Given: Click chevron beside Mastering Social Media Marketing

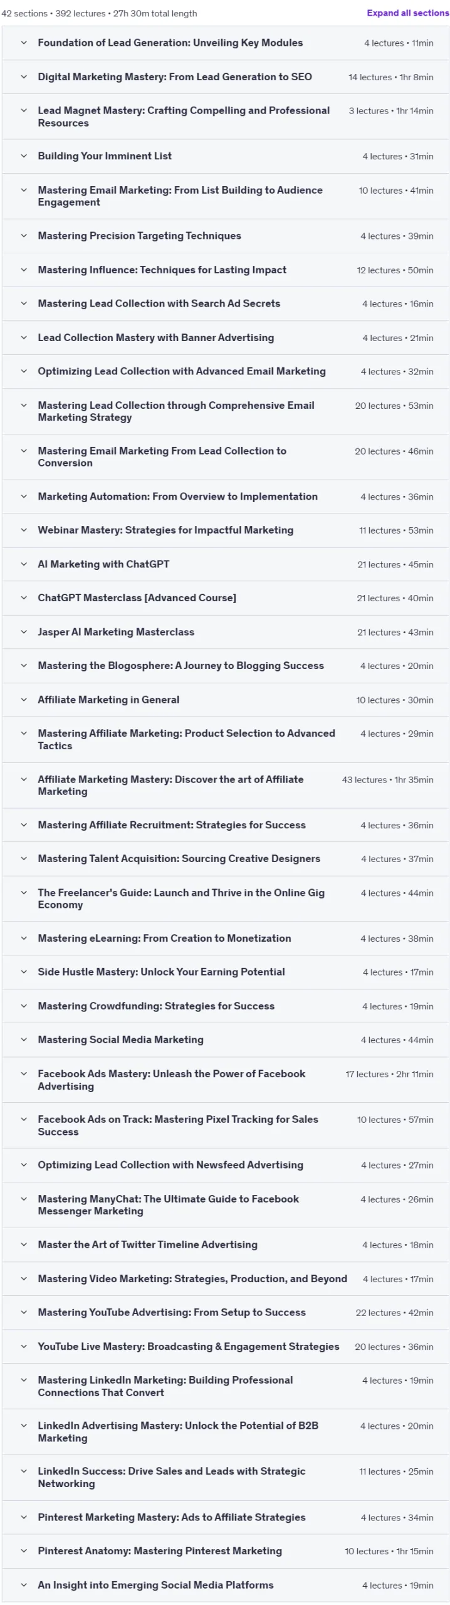Looking at the screenshot, I should (24, 1039).
